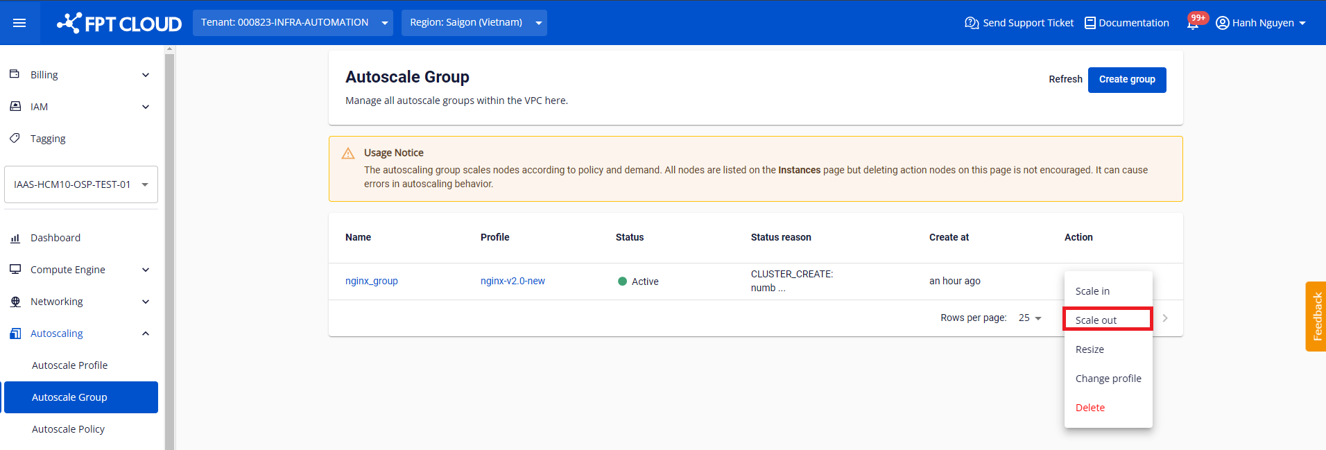The height and width of the screenshot is (450, 1326).
Task: Open the Region Saigon dropdown
Action: [x=474, y=23]
